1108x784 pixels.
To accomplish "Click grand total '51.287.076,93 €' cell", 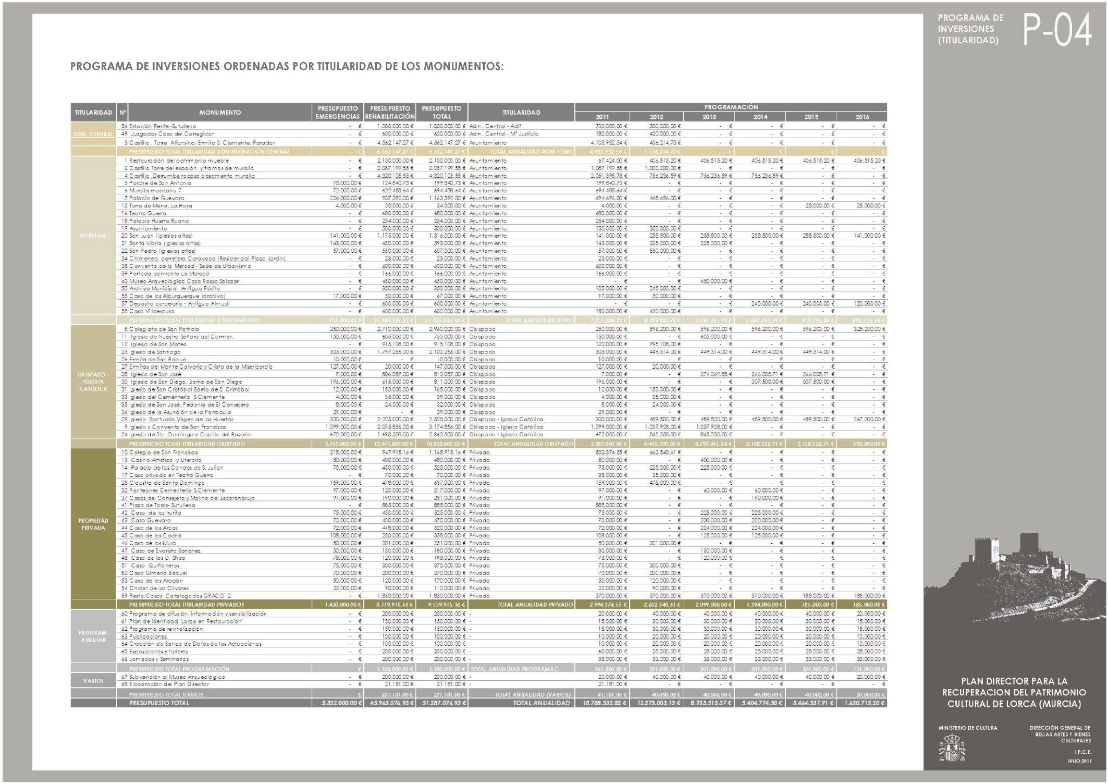I will coord(441,703).
